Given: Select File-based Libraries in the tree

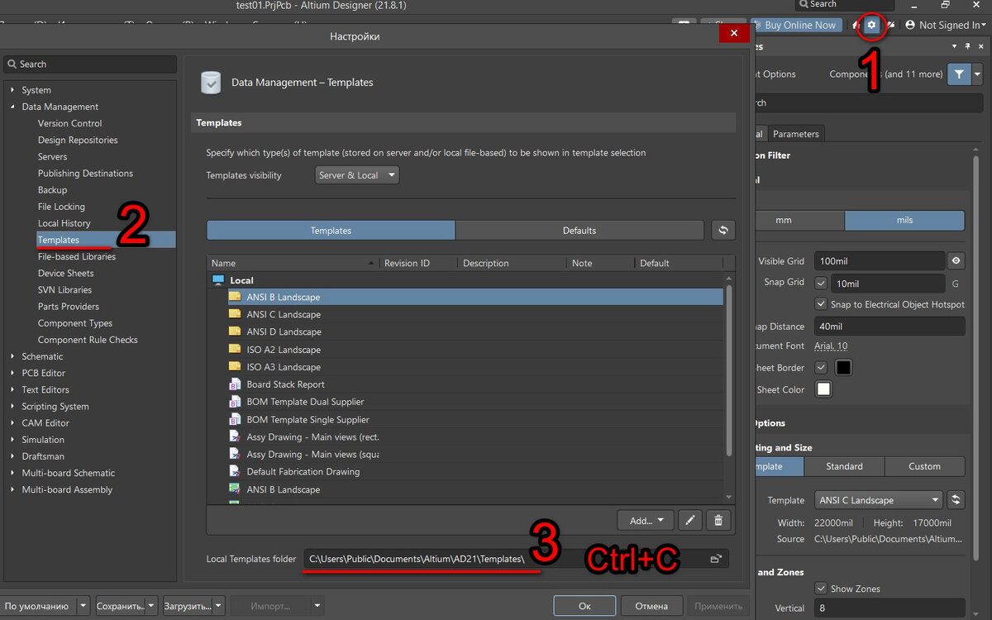Looking at the screenshot, I should [77, 256].
